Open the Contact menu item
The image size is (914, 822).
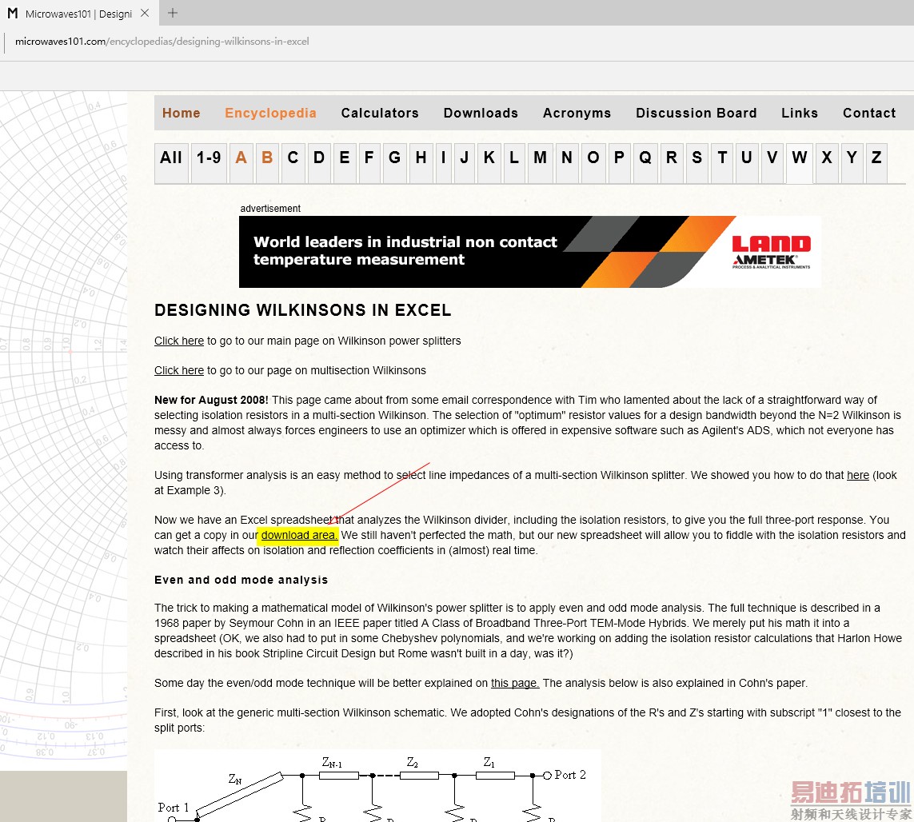pos(869,113)
